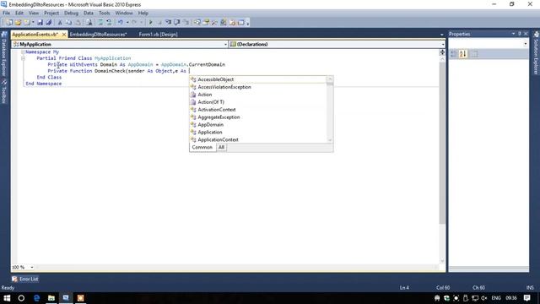Click the Comment out selected lines icon

coord(100,23)
